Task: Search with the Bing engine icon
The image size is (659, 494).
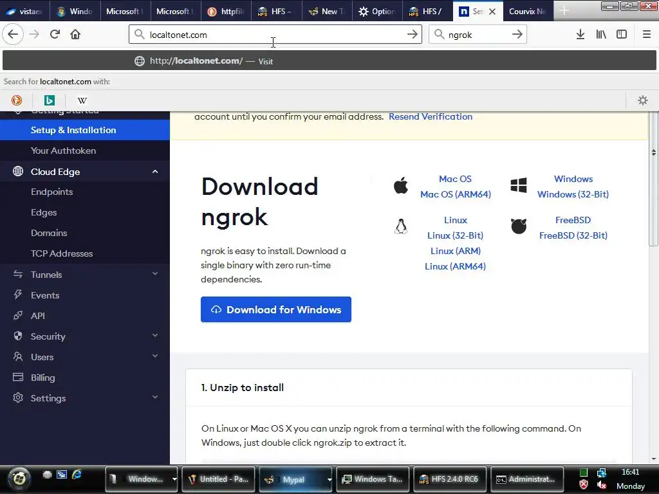Action: click(x=50, y=100)
